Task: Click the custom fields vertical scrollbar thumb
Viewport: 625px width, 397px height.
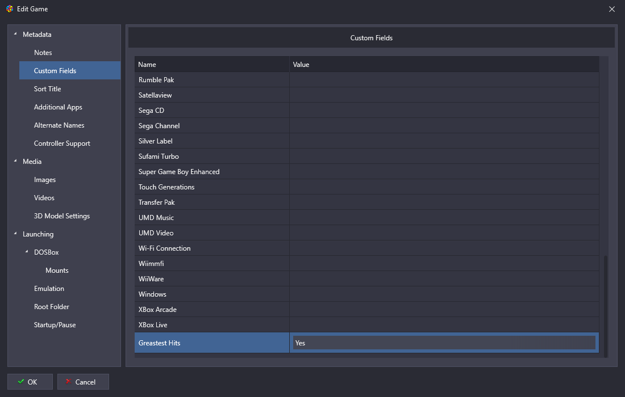Action: 606,306
